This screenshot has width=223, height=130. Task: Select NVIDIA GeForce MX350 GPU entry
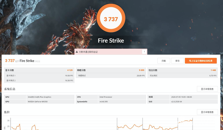38,102
